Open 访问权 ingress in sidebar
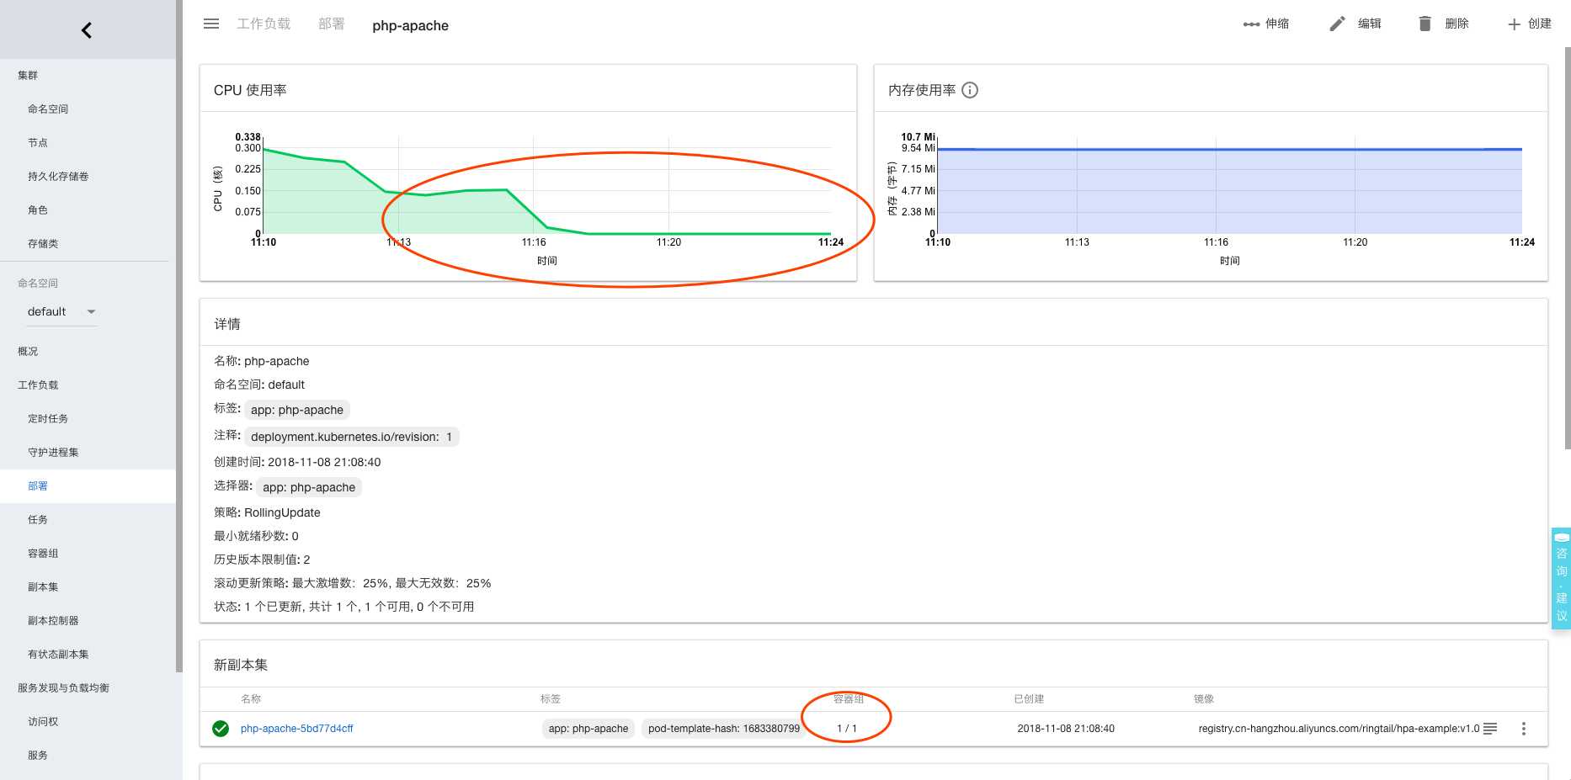Image resolution: width=1571 pixels, height=780 pixels. point(43,722)
